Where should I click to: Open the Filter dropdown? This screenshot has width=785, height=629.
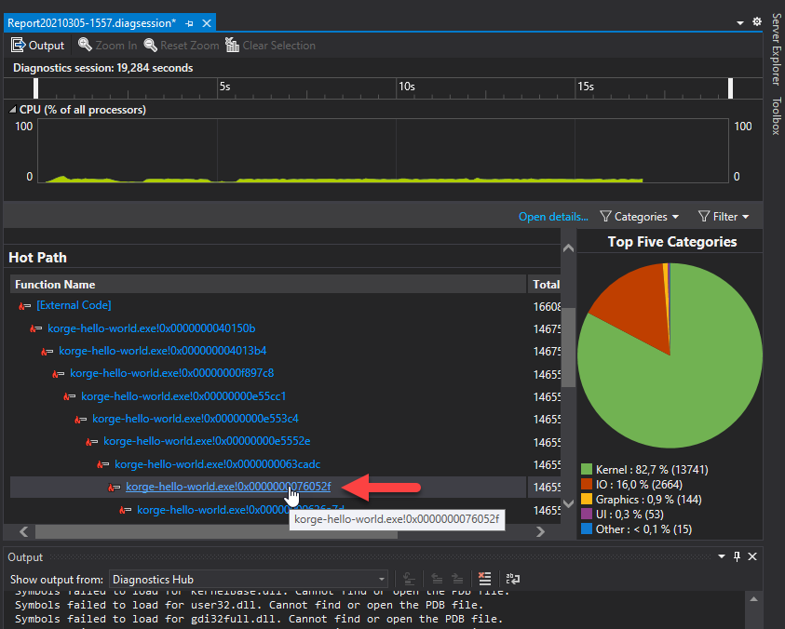click(x=724, y=217)
